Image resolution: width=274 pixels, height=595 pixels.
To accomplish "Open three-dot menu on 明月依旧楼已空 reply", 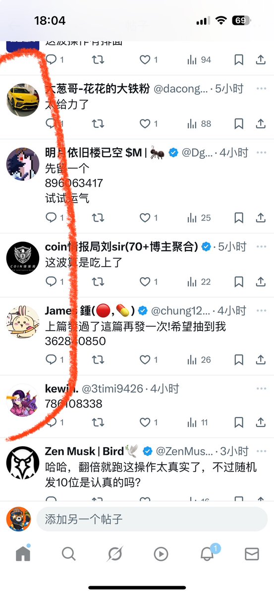I will coord(262,152).
